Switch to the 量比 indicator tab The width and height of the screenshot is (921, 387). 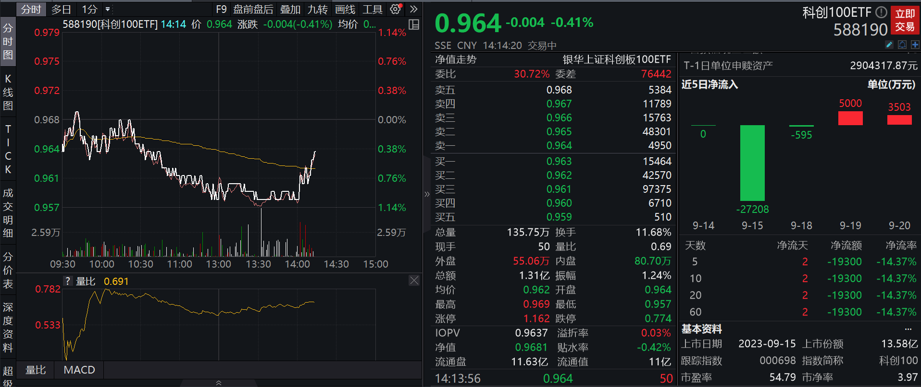[x=36, y=370]
